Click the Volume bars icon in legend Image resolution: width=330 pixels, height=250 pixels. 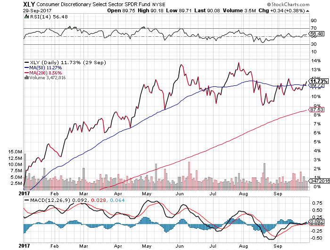26,77
